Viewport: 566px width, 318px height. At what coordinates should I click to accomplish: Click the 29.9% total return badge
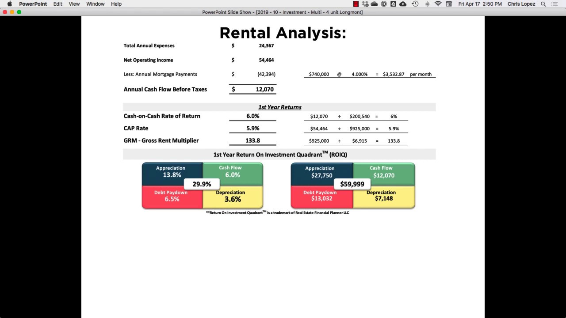pos(202,184)
